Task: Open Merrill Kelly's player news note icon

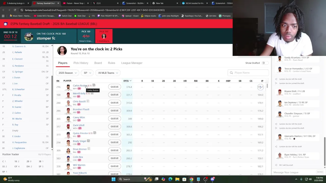Action: (x=92, y=93)
